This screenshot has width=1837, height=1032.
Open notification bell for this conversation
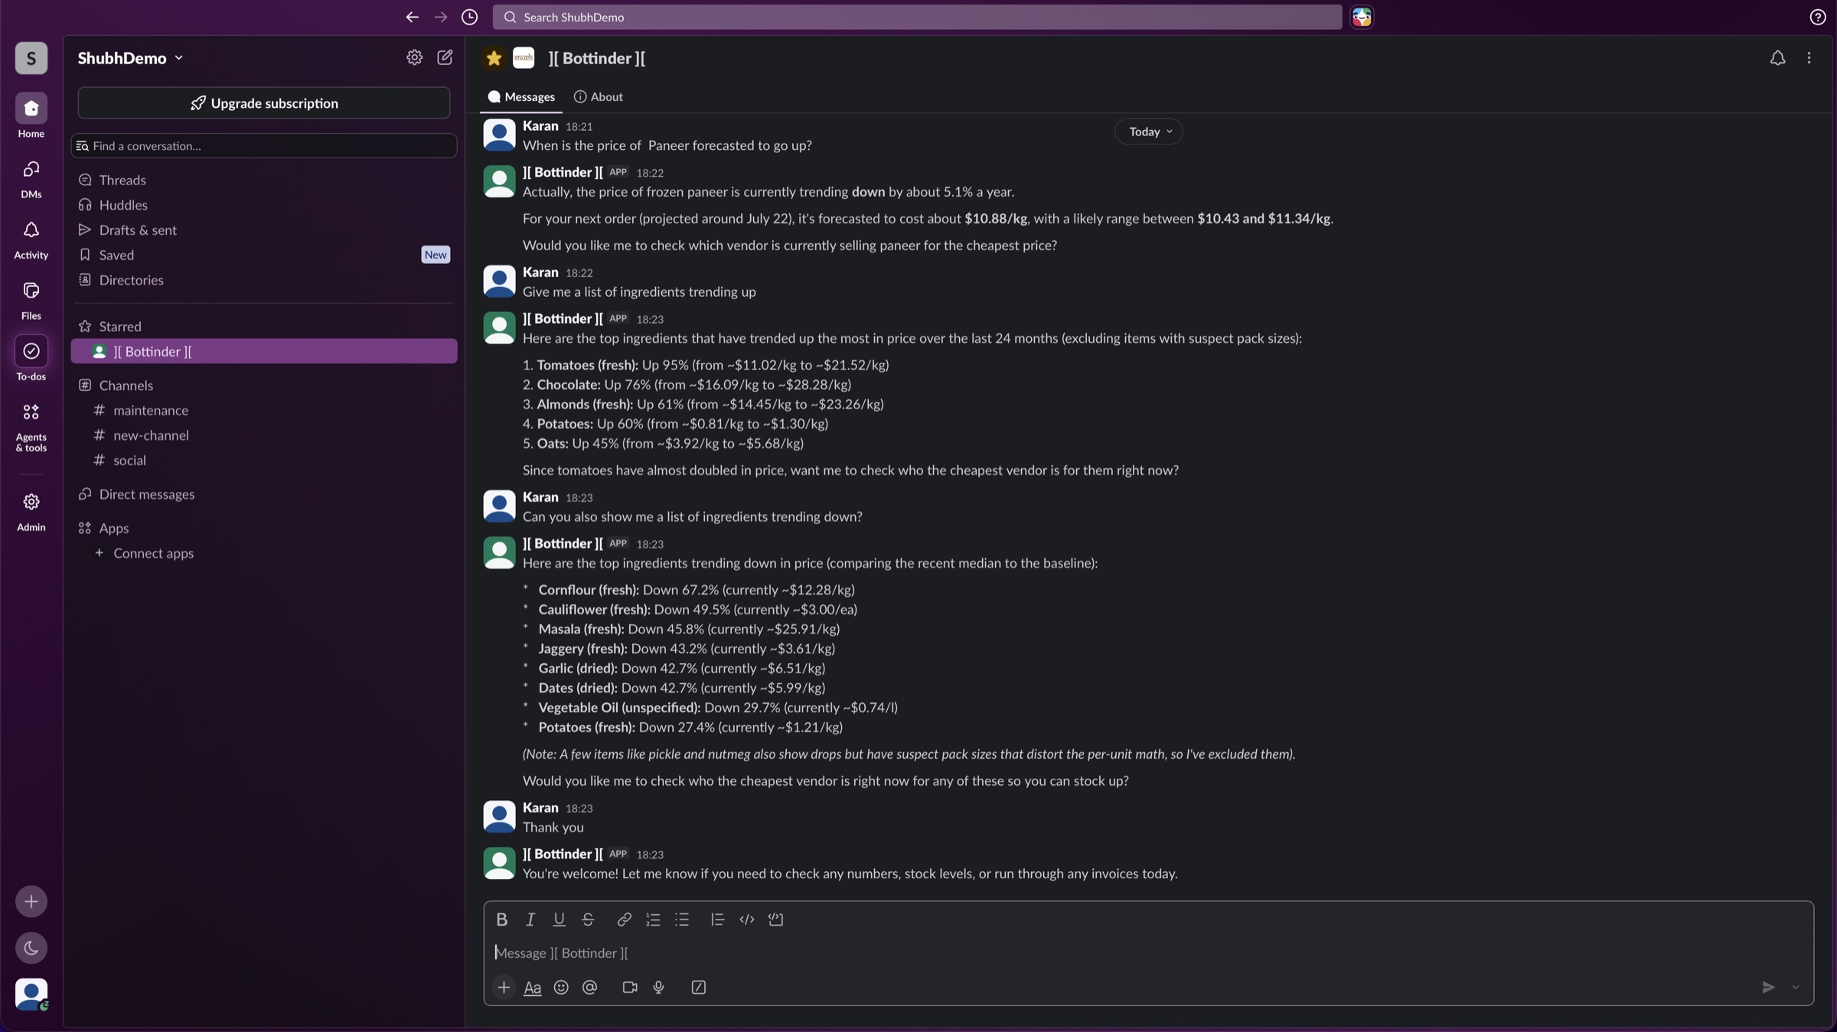coord(1777,58)
